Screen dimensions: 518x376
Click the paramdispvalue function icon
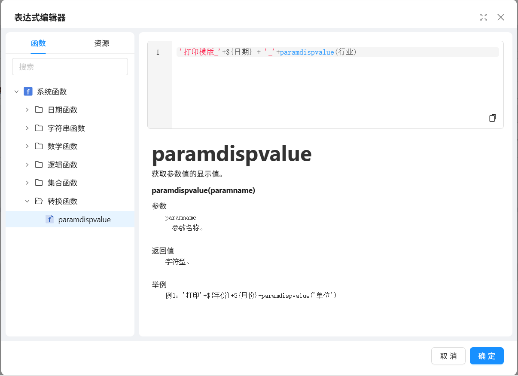pyautogui.click(x=50, y=219)
